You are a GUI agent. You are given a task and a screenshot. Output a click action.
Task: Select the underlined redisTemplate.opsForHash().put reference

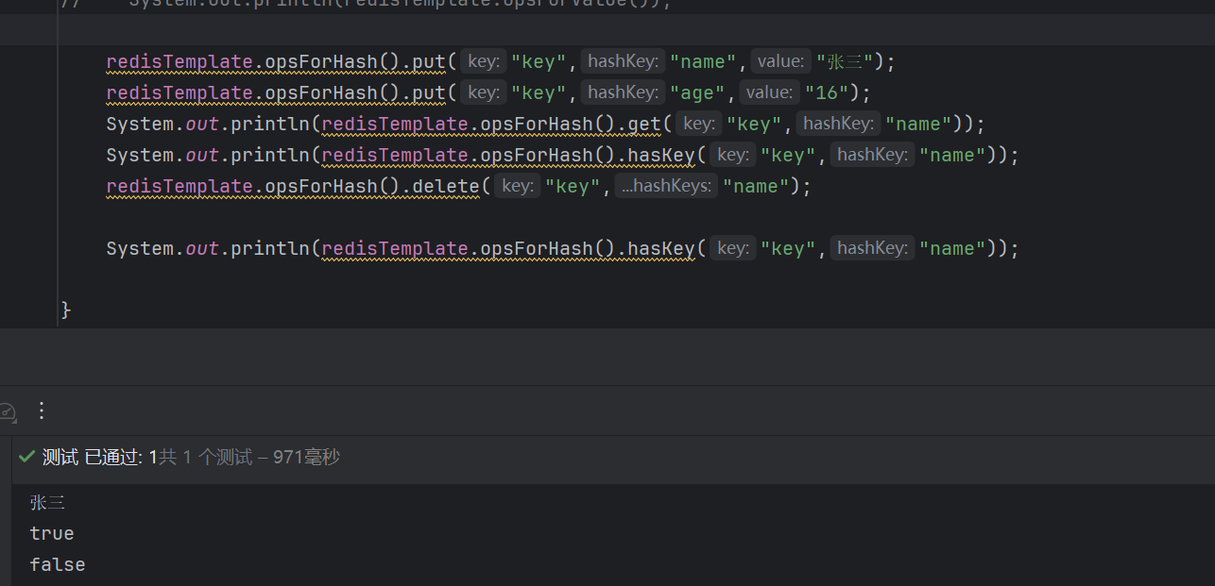coord(274,60)
